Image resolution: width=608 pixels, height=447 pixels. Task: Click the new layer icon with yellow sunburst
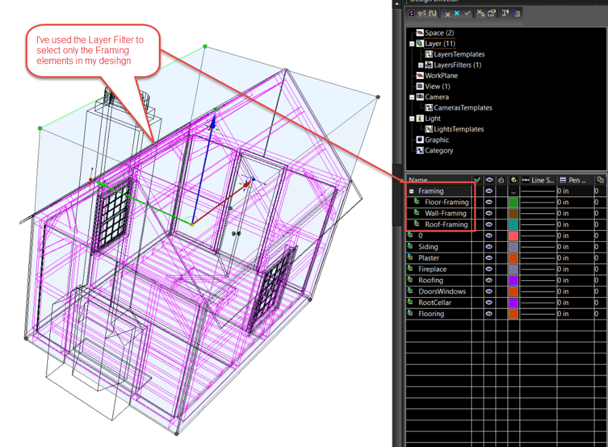pos(446,14)
